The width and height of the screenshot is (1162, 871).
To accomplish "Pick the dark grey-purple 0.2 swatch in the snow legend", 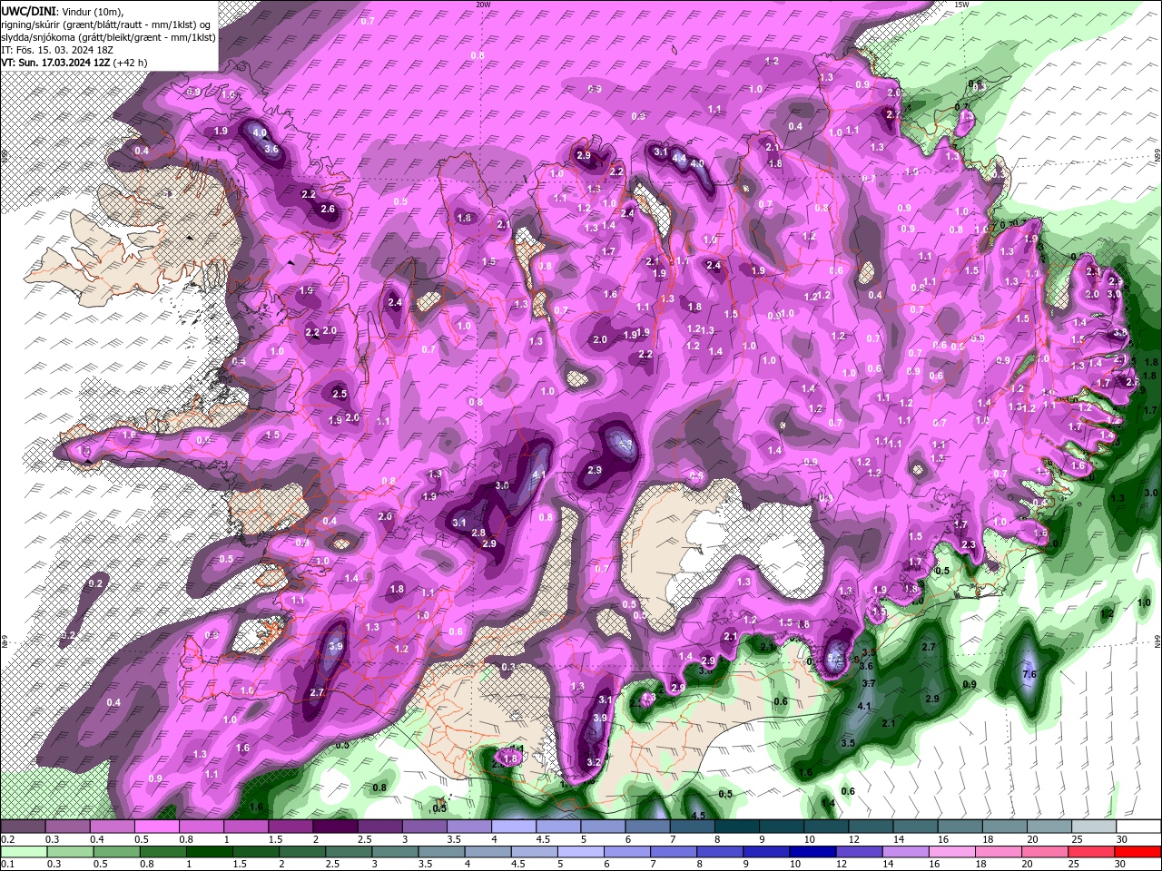I will 23,827.
